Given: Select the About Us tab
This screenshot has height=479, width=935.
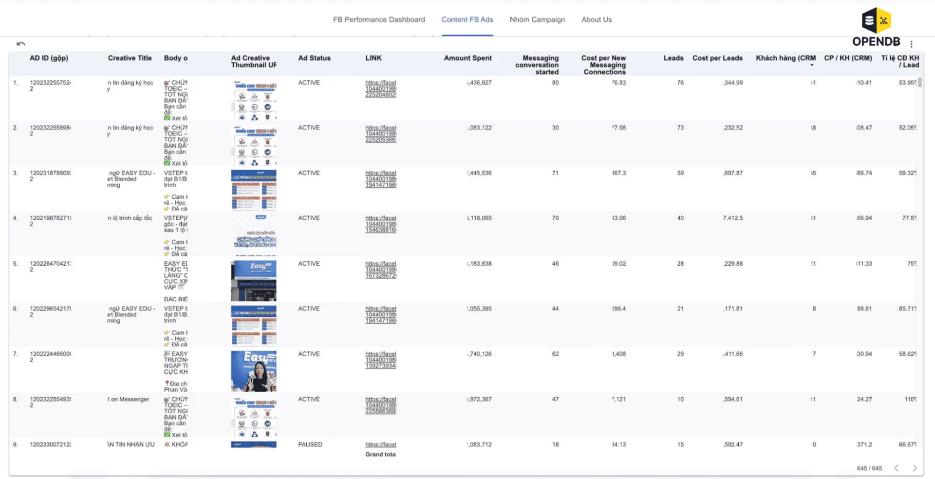Looking at the screenshot, I should coord(596,19).
